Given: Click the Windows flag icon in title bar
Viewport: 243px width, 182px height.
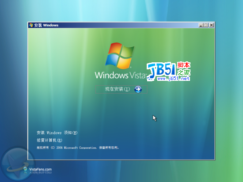Looking at the screenshot, I should point(31,25).
